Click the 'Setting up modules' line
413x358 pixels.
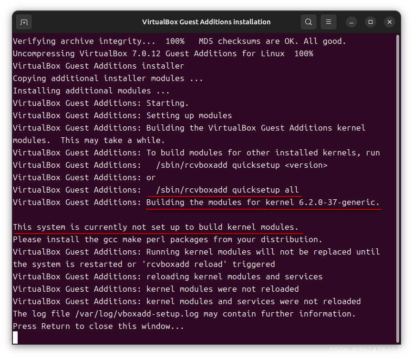pyautogui.click(x=123, y=115)
